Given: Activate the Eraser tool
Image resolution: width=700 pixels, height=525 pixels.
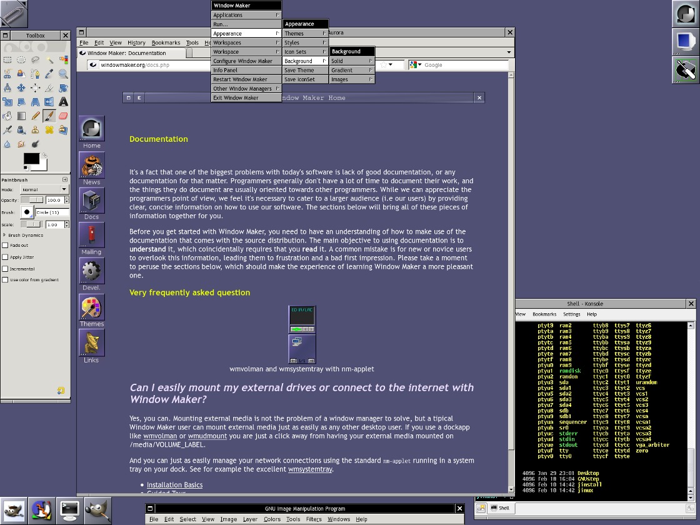Looking at the screenshot, I should coord(63,116).
